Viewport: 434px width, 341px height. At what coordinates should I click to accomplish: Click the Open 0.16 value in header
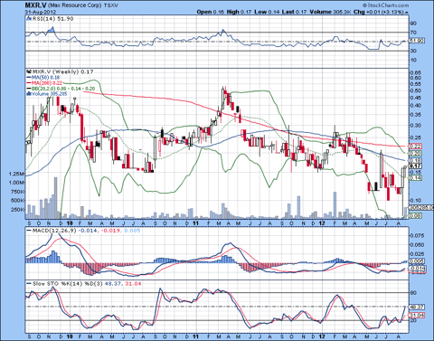point(211,12)
